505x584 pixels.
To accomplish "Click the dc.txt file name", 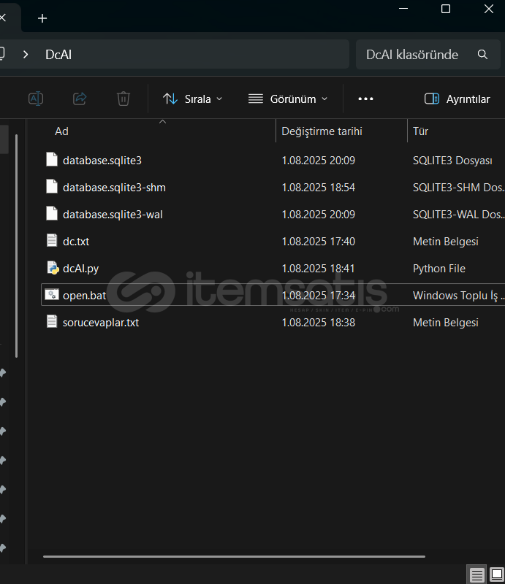I will click(x=76, y=242).
